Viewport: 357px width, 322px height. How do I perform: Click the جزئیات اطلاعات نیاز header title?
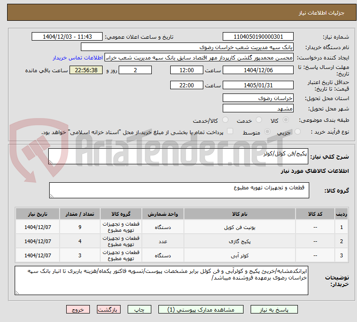322,13
